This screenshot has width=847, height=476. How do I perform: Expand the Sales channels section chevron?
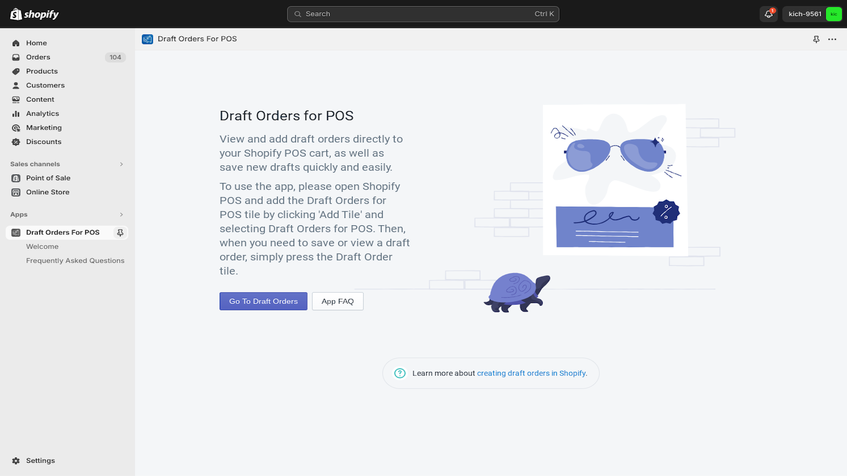(121, 164)
